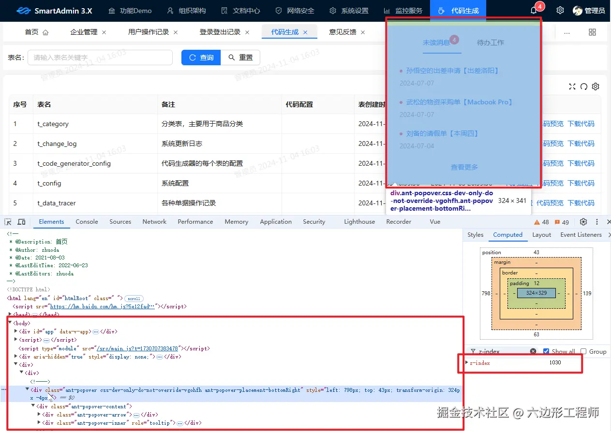Open DevTools more options menu
Viewport: 611px width, 431px height.
[x=597, y=222]
